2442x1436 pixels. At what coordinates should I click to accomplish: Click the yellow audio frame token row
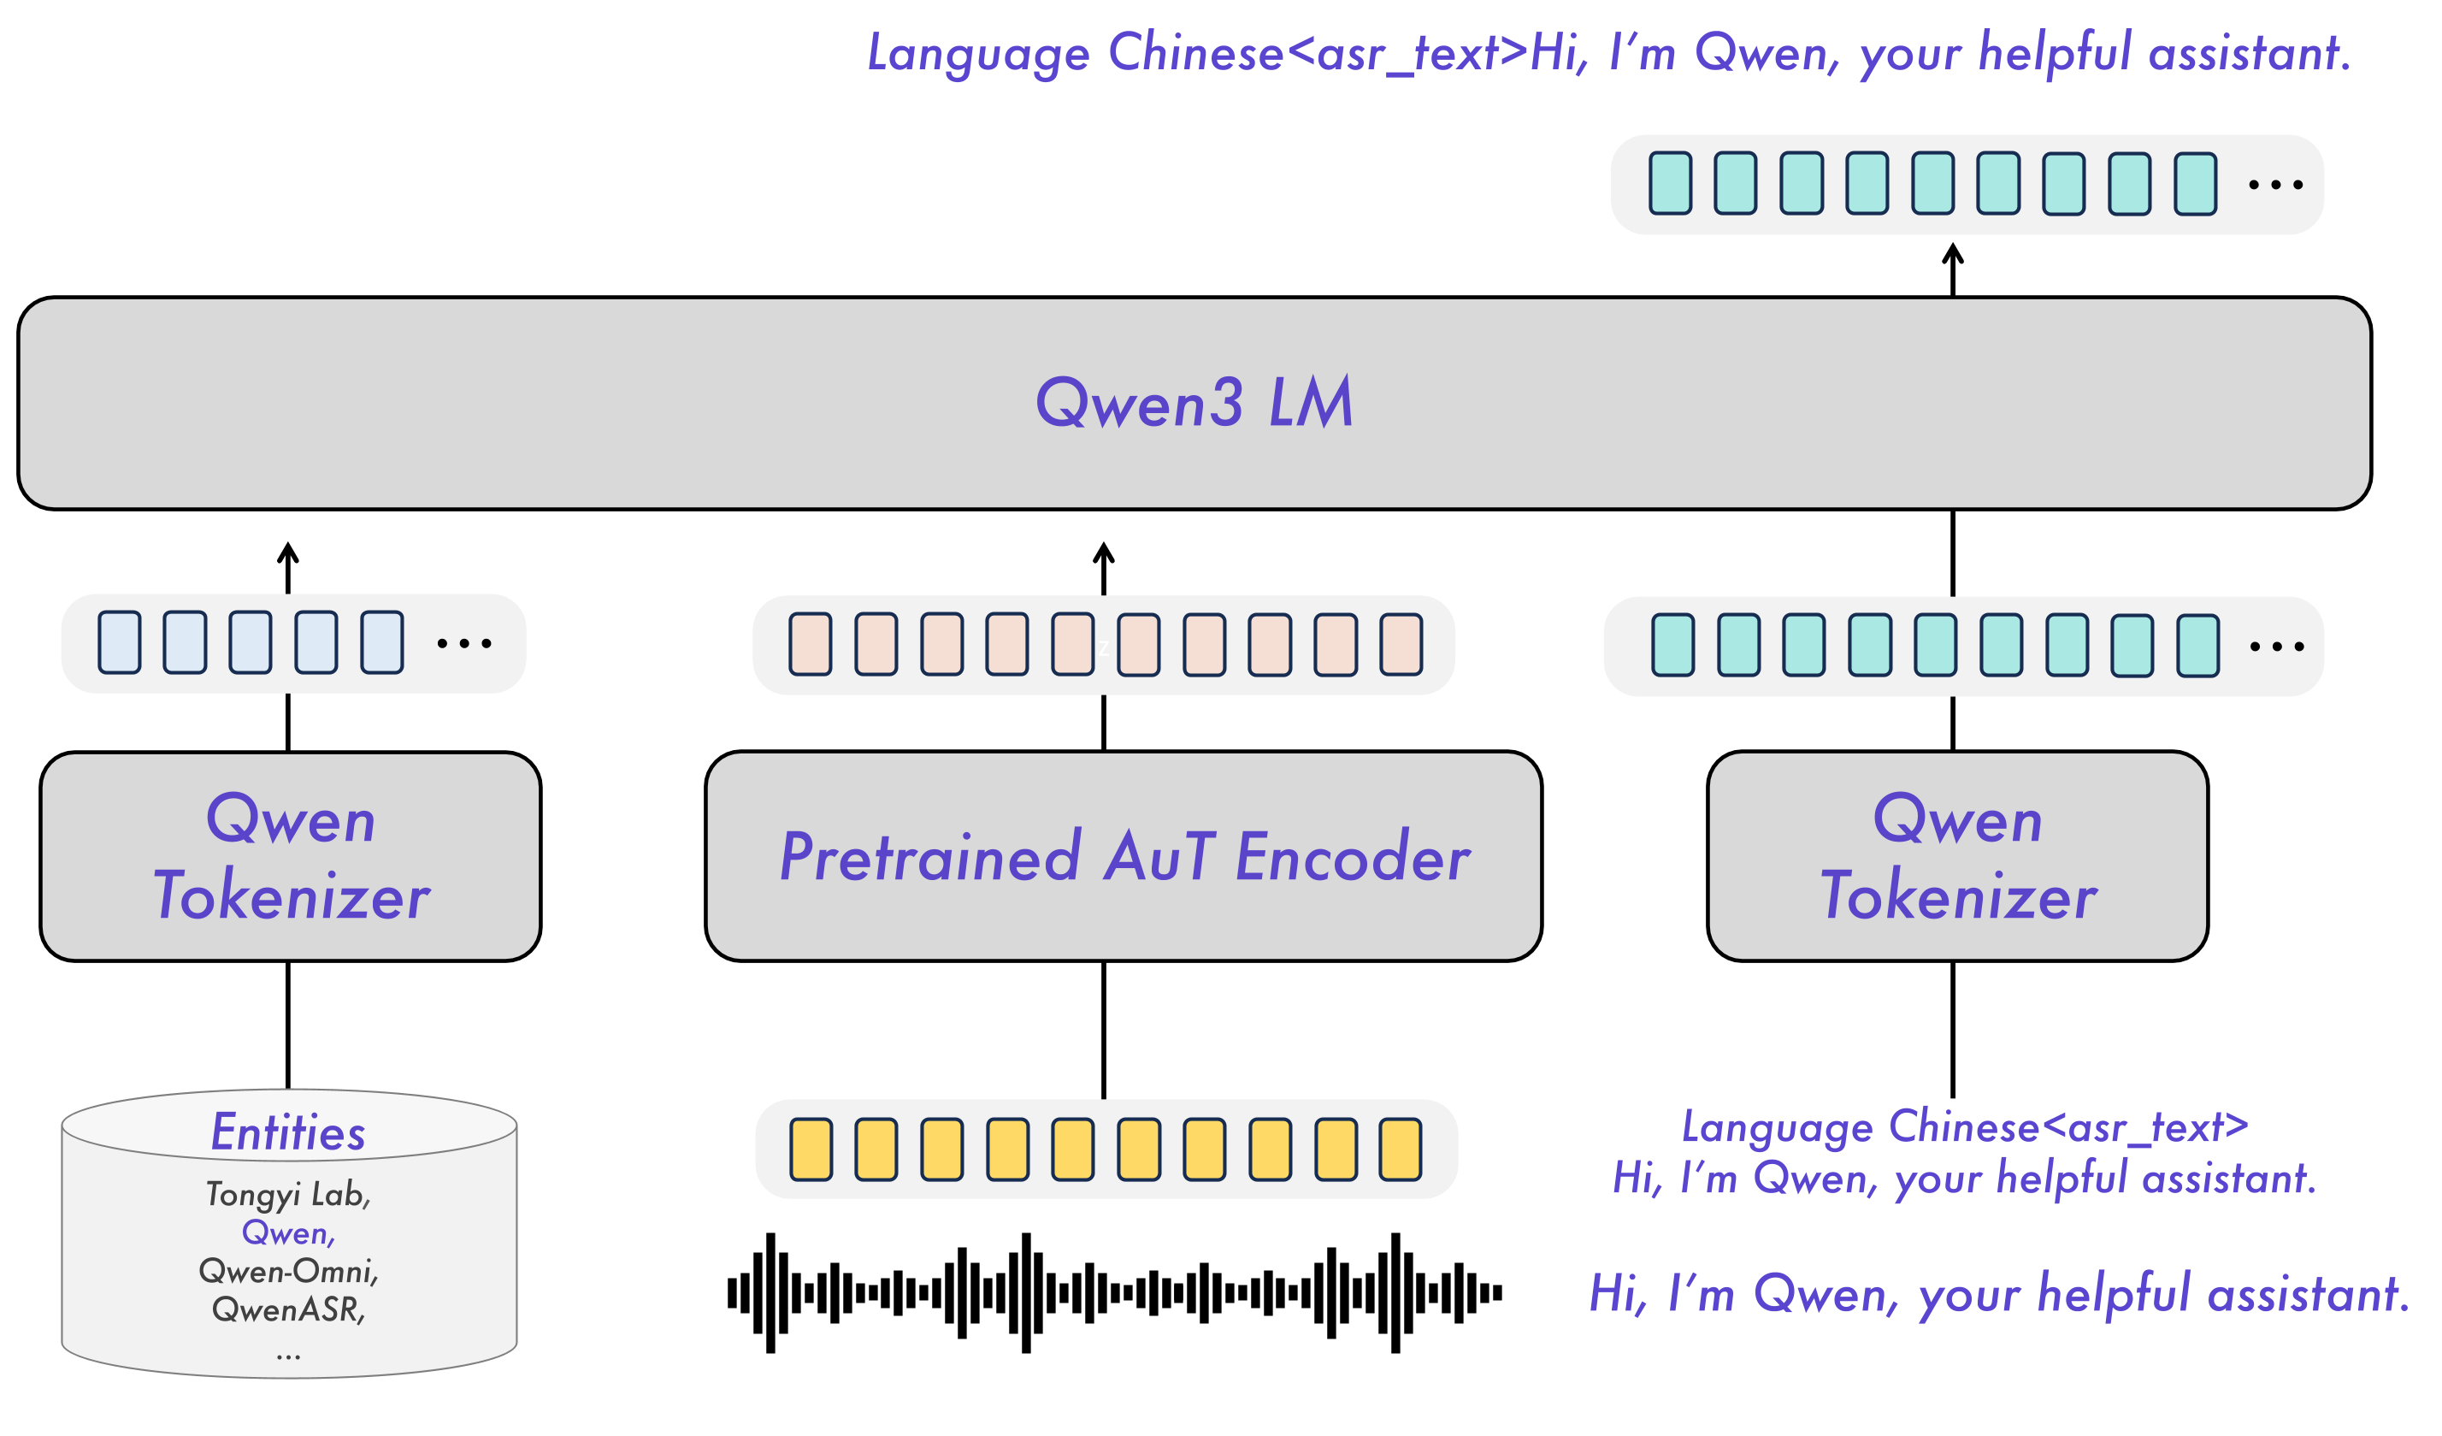1106,1150
